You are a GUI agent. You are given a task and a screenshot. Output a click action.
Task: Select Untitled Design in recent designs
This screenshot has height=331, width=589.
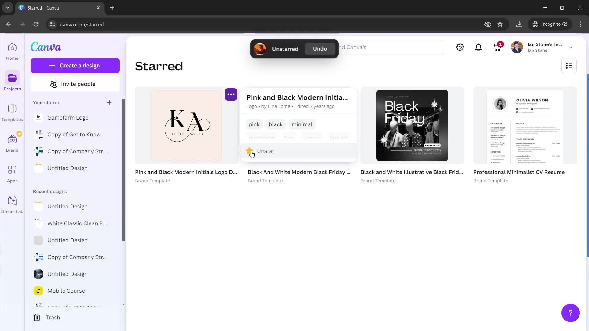pos(67,207)
